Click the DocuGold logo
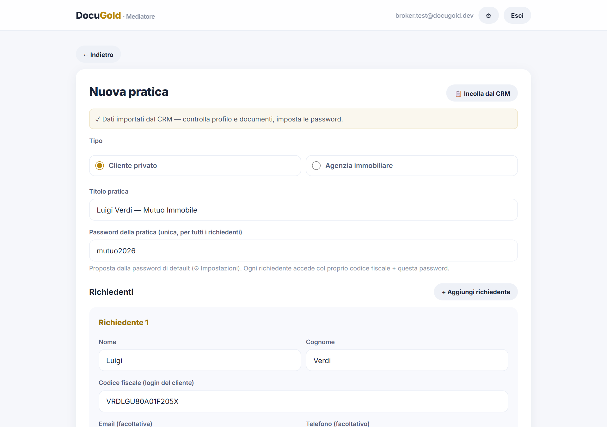607x427 pixels. pos(98,15)
